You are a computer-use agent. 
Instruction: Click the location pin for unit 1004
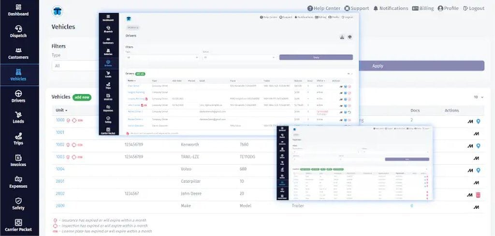478,170
